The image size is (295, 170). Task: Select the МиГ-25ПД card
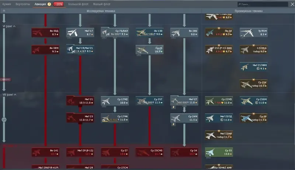[x=219, y=118]
